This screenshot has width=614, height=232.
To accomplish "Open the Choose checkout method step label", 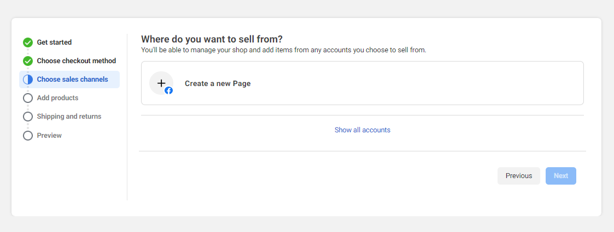I will pyautogui.click(x=77, y=61).
